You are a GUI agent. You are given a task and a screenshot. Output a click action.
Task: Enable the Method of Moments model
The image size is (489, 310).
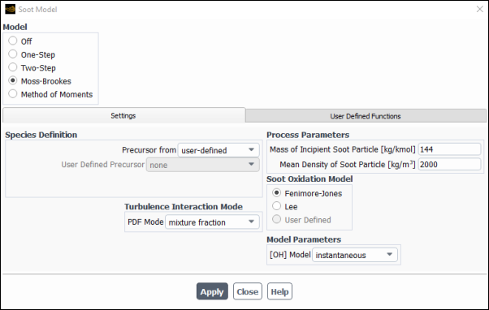click(x=13, y=93)
